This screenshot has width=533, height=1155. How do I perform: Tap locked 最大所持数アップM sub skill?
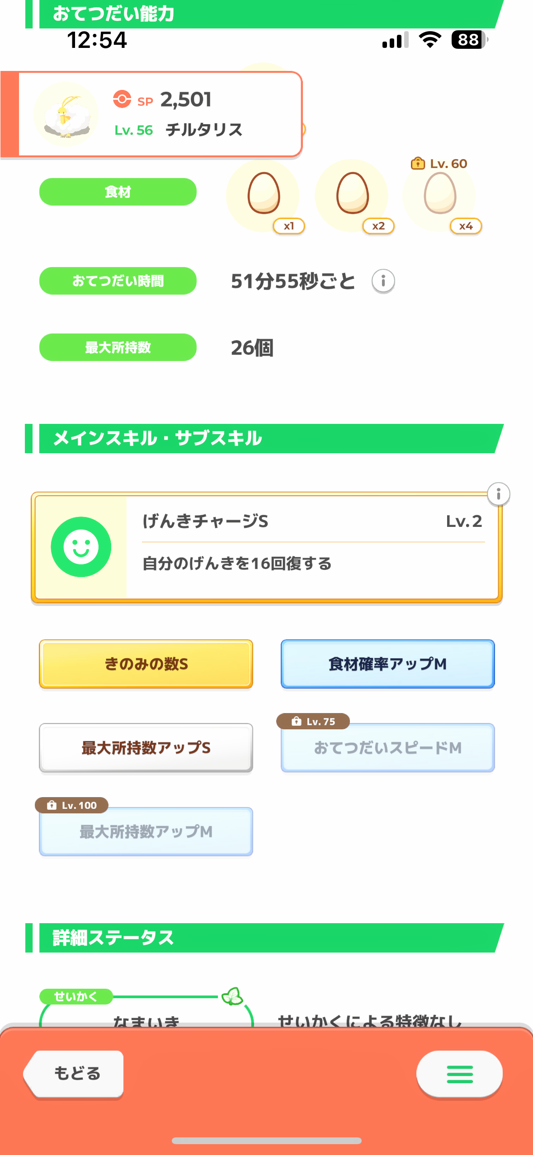pos(146,831)
